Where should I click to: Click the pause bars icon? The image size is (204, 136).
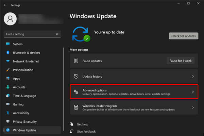point(76,61)
